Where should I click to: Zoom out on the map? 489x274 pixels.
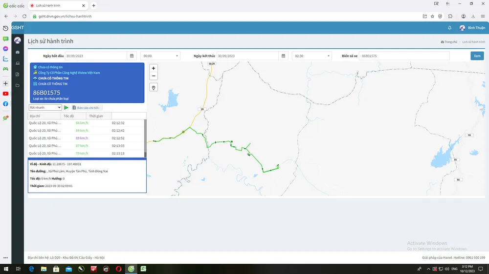point(154,76)
